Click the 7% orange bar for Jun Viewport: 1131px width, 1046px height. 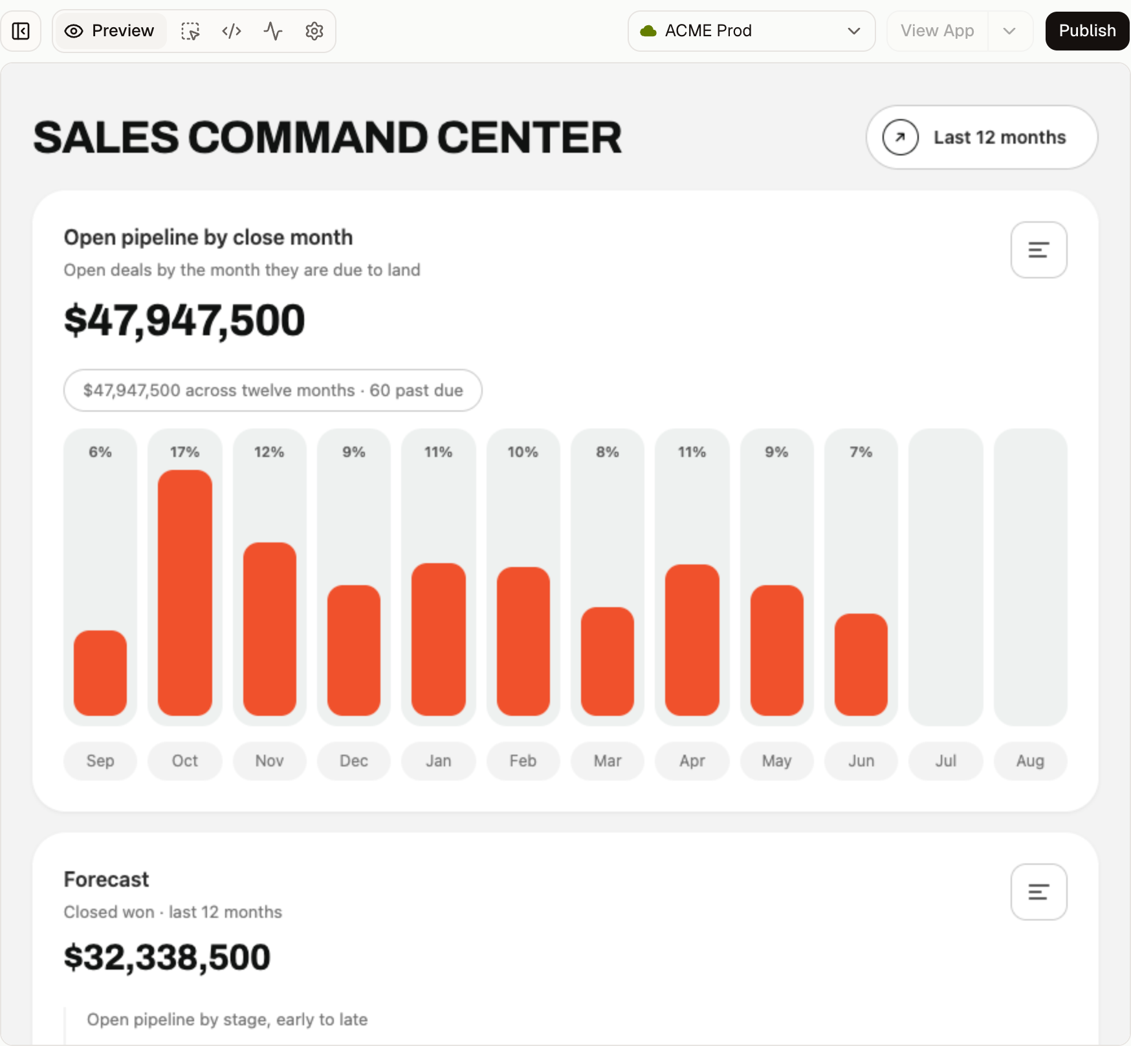tap(861, 664)
